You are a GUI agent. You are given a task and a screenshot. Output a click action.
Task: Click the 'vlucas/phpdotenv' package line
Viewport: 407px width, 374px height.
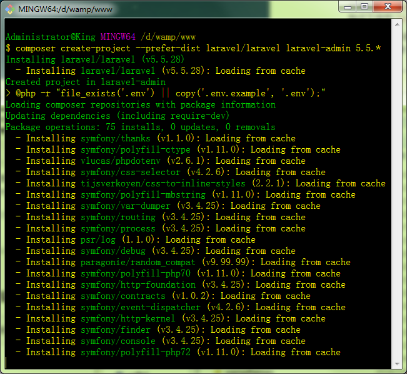tap(161, 161)
